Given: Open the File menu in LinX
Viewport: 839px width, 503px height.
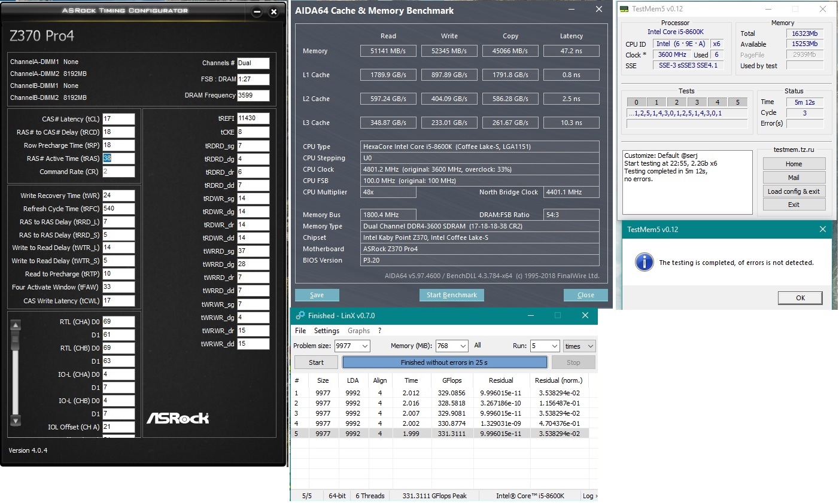Looking at the screenshot, I should click(300, 331).
